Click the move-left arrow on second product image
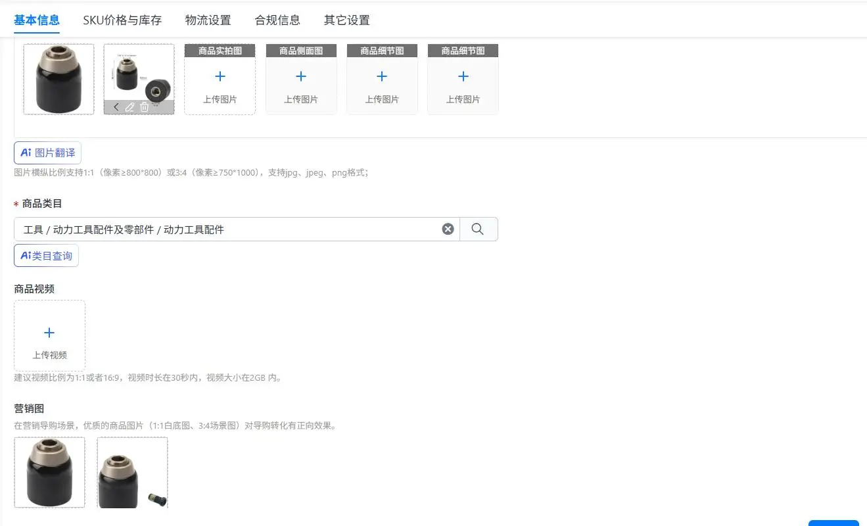 click(x=116, y=107)
